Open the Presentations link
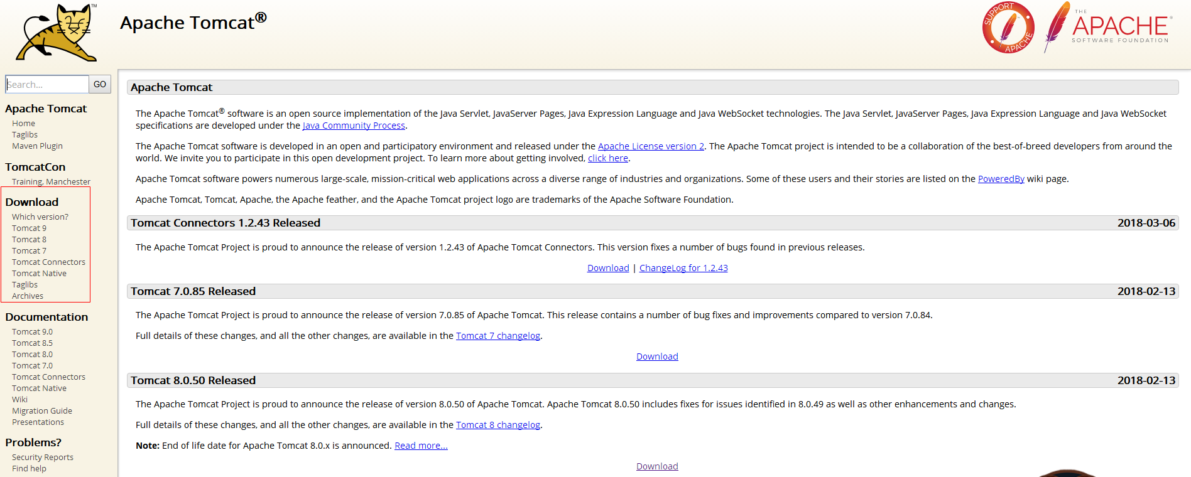The height and width of the screenshot is (477, 1191). [x=38, y=422]
